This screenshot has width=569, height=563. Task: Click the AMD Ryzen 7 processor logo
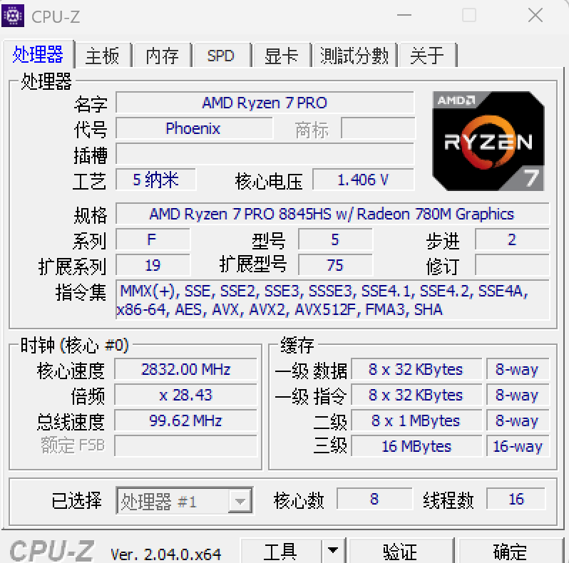[488, 141]
